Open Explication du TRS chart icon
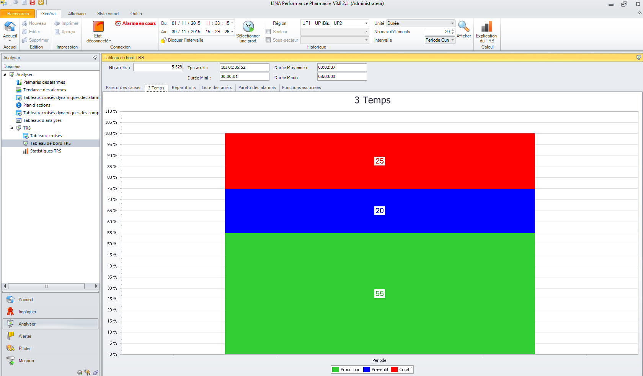The width and height of the screenshot is (643, 376). (486, 27)
